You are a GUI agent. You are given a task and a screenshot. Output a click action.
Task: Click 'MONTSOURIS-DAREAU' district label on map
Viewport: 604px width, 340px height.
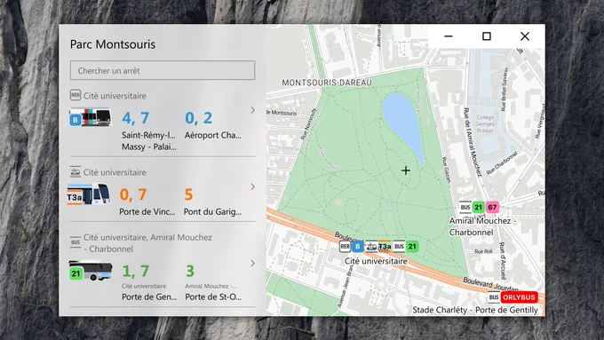pyautogui.click(x=327, y=83)
